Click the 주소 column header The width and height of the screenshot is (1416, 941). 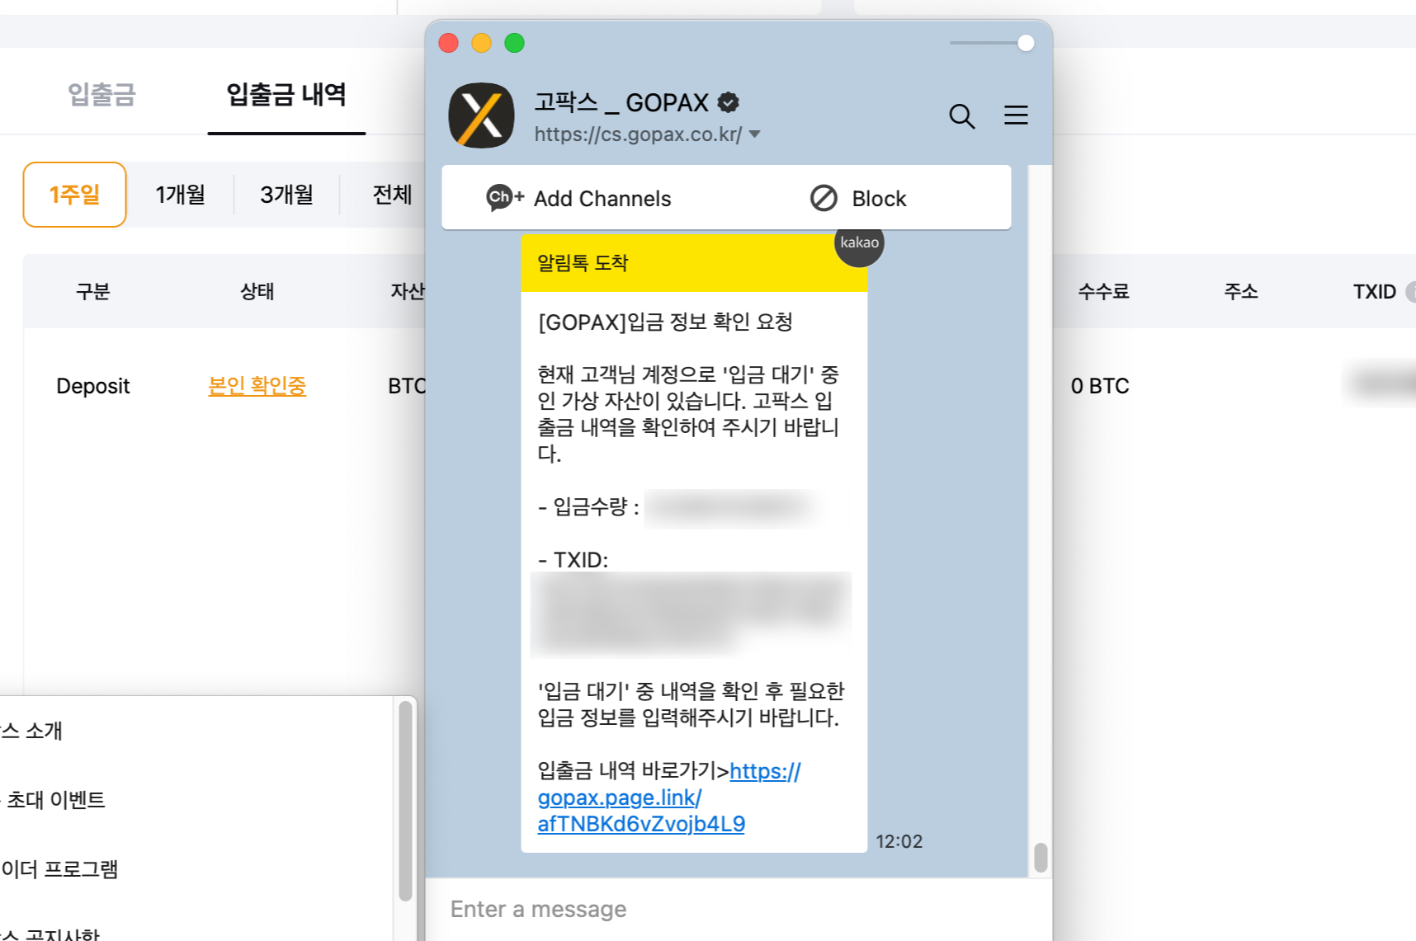tap(1241, 291)
